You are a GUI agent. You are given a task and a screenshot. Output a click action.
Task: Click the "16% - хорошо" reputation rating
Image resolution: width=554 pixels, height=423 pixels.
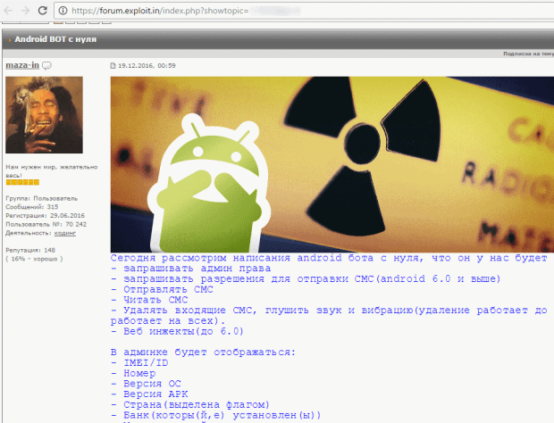point(34,259)
